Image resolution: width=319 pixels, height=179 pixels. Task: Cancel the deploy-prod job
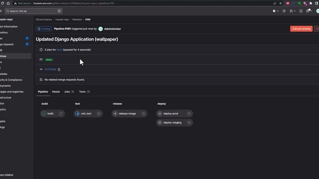pos(189,114)
